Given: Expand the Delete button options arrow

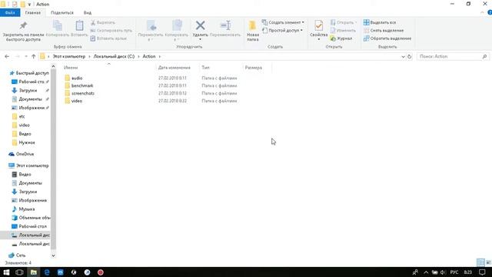Looking at the screenshot, I should pyautogui.click(x=200, y=39).
